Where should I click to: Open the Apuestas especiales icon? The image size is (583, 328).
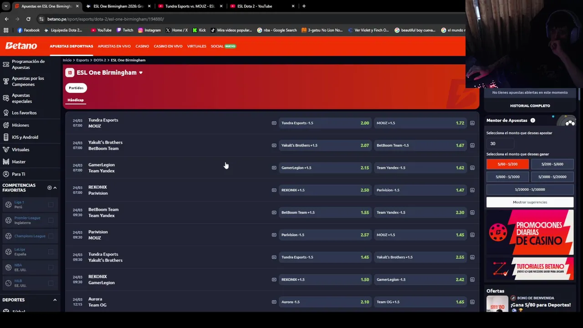click(x=6, y=98)
